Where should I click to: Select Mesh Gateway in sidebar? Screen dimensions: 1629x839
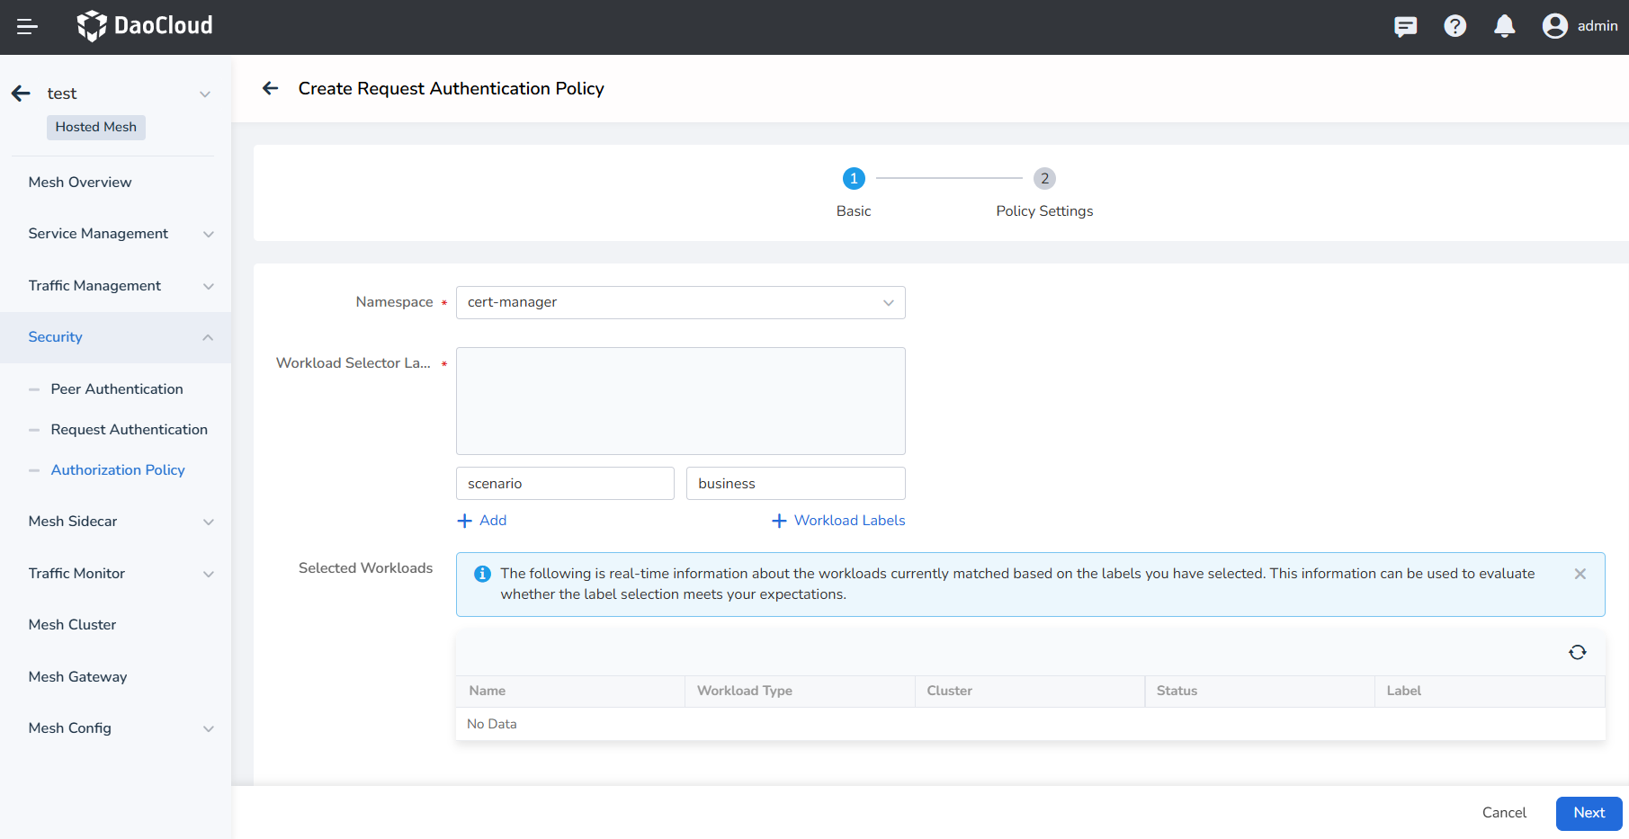pos(77,677)
